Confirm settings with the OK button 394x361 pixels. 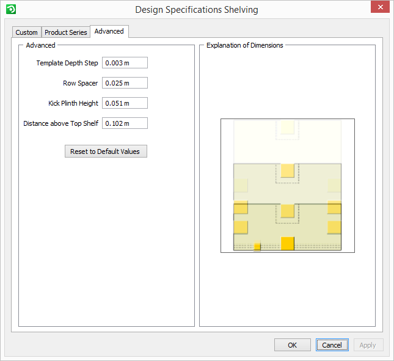[x=293, y=345]
